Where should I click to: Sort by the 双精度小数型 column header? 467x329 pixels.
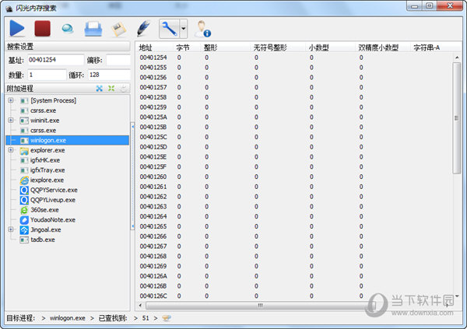382,47
